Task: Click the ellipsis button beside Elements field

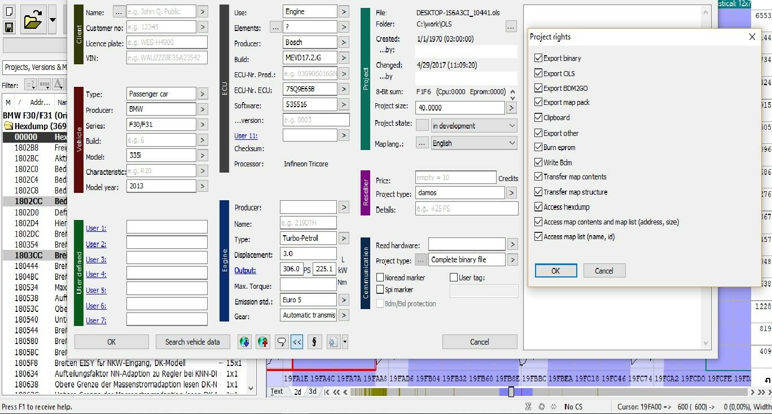Action: click(275, 27)
